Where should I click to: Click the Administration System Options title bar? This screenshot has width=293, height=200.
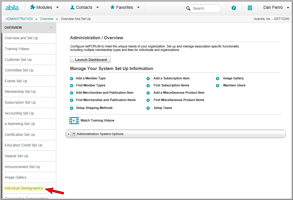click(176, 134)
